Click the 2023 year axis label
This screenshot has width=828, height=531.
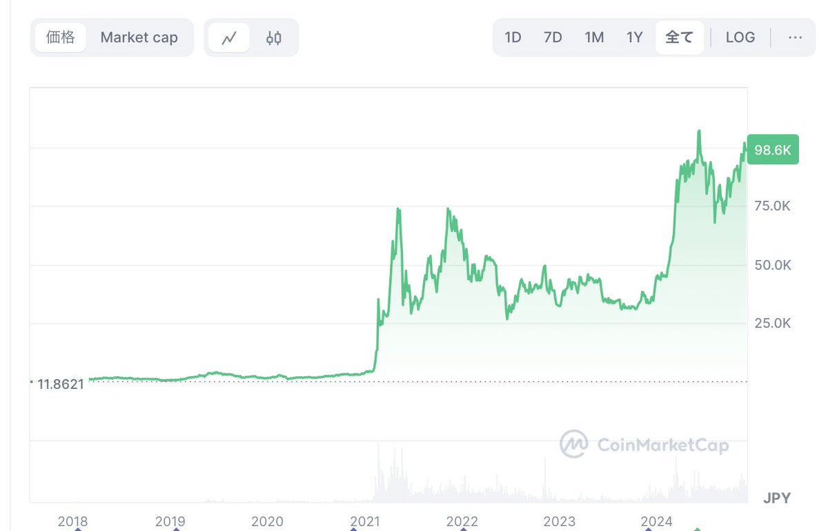click(x=560, y=522)
